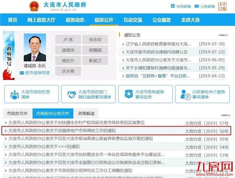The height and width of the screenshot is (178, 235).
Task: Switch to 市政府办公室文件 tab
Action: (53, 113)
